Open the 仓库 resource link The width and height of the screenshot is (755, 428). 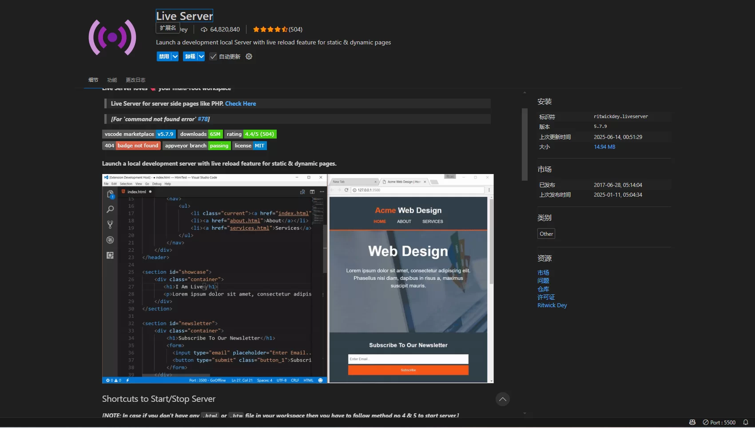(x=543, y=289)
